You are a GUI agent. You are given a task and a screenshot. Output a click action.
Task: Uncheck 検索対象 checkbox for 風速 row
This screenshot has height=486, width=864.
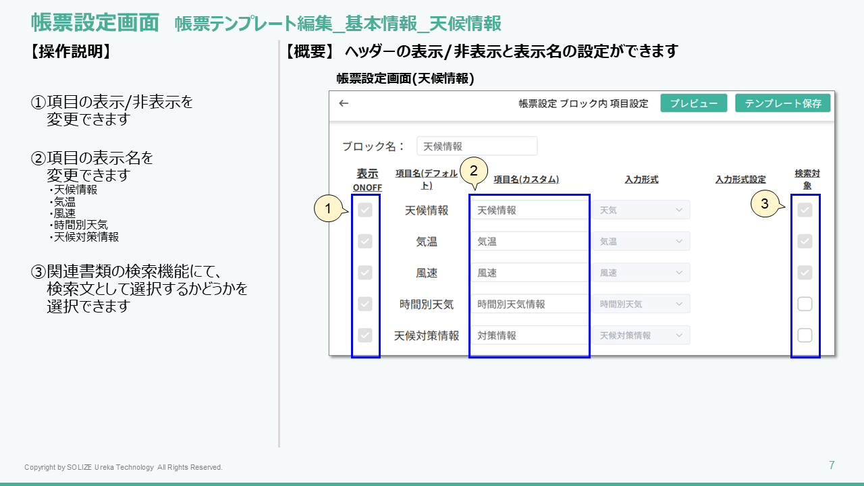pos(805,273)
